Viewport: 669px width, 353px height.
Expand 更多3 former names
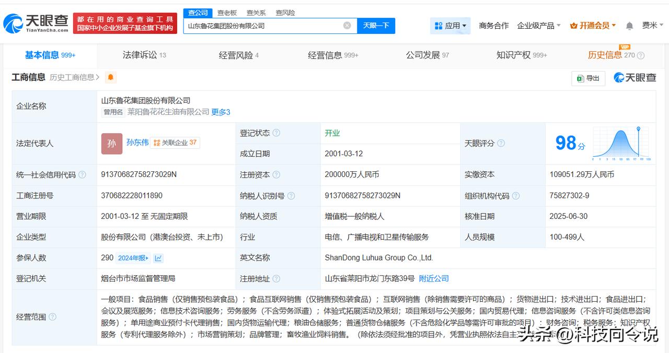pos(221,112)
